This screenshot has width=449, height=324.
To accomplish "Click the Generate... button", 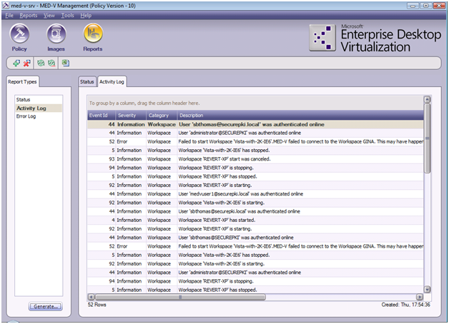I will pyautogui.click(x=46, y=306).
